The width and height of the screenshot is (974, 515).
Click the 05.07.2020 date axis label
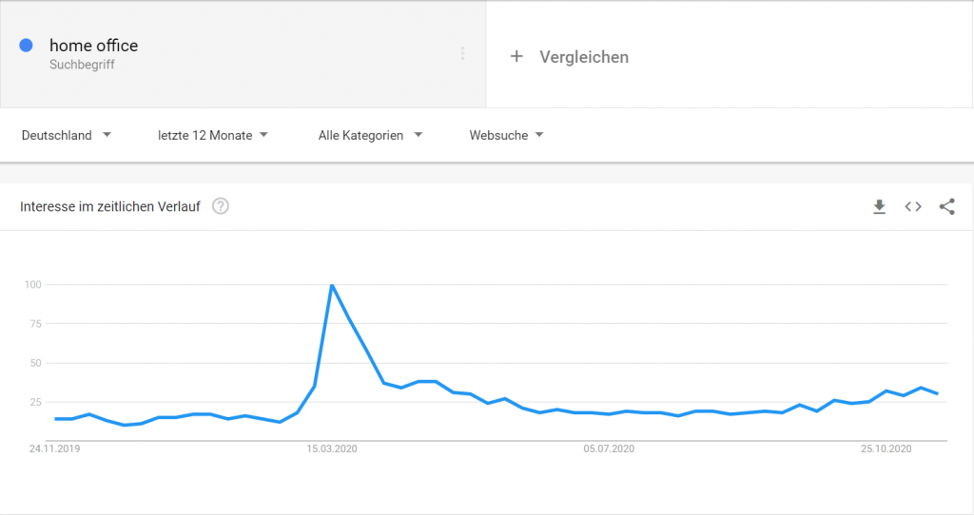click(x=609, y=448)
